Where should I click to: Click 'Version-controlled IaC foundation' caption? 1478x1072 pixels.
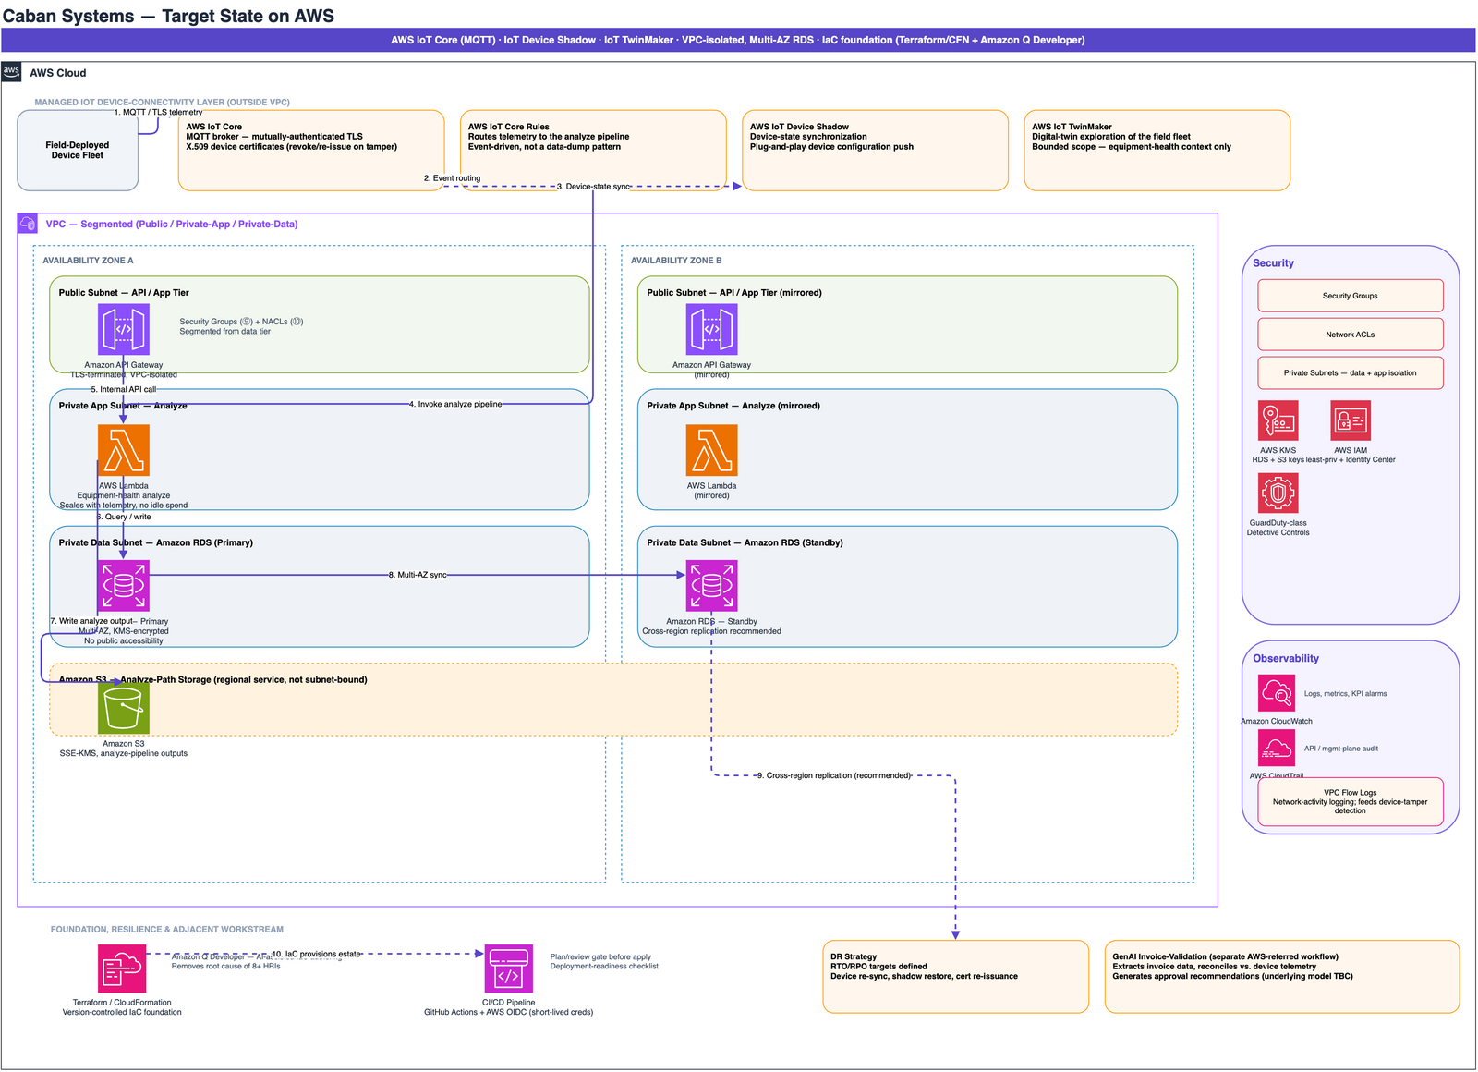122,1012
